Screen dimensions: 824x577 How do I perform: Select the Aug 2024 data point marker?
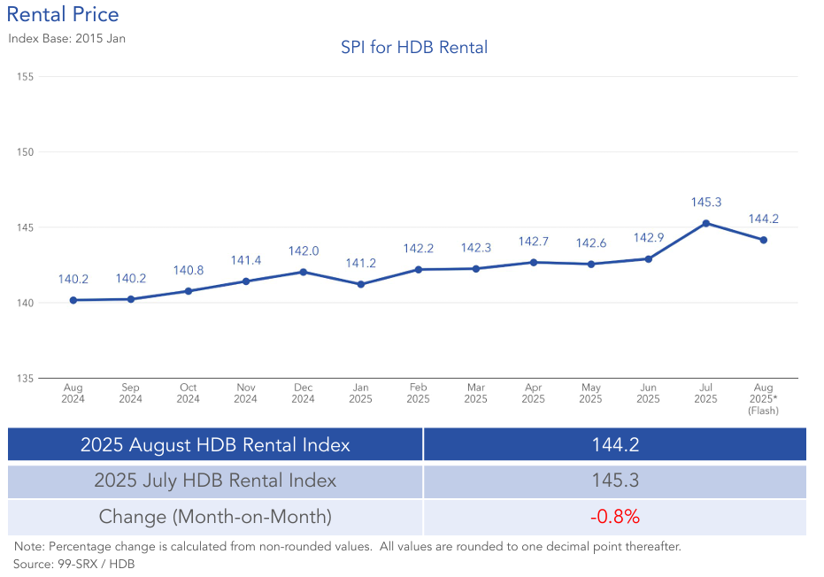(73, 300)
